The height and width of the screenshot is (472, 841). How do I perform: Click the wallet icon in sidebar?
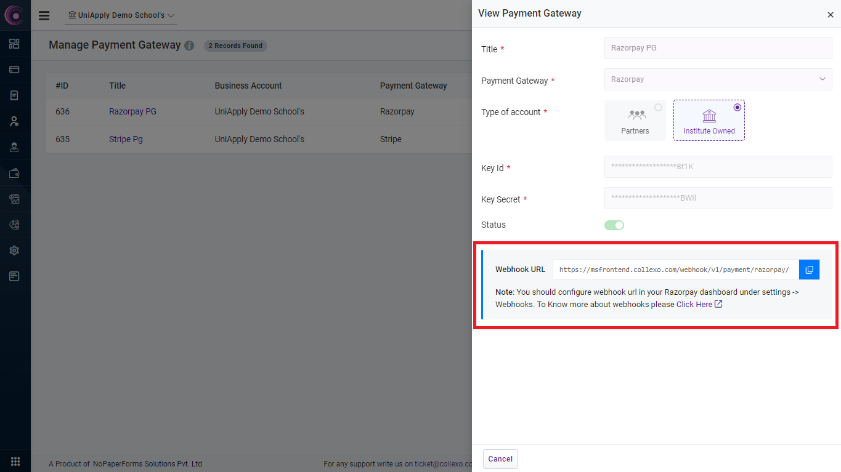[14, 173]
